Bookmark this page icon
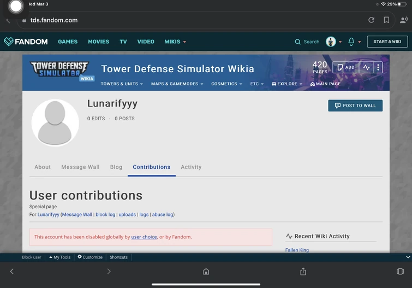The image size is (412, 288). click(386, 20)
